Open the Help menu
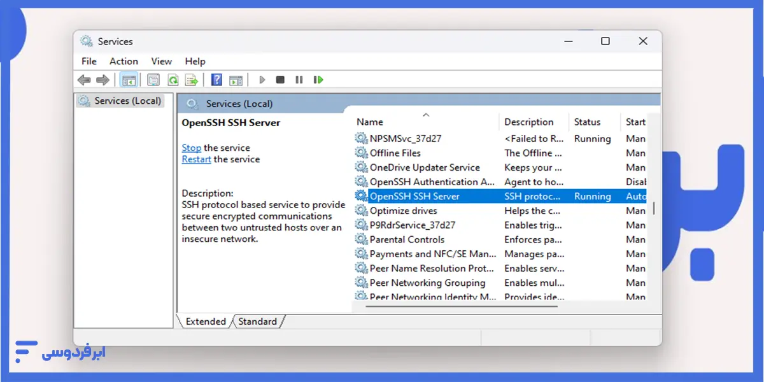764x382 pixels. coord(195,61)
